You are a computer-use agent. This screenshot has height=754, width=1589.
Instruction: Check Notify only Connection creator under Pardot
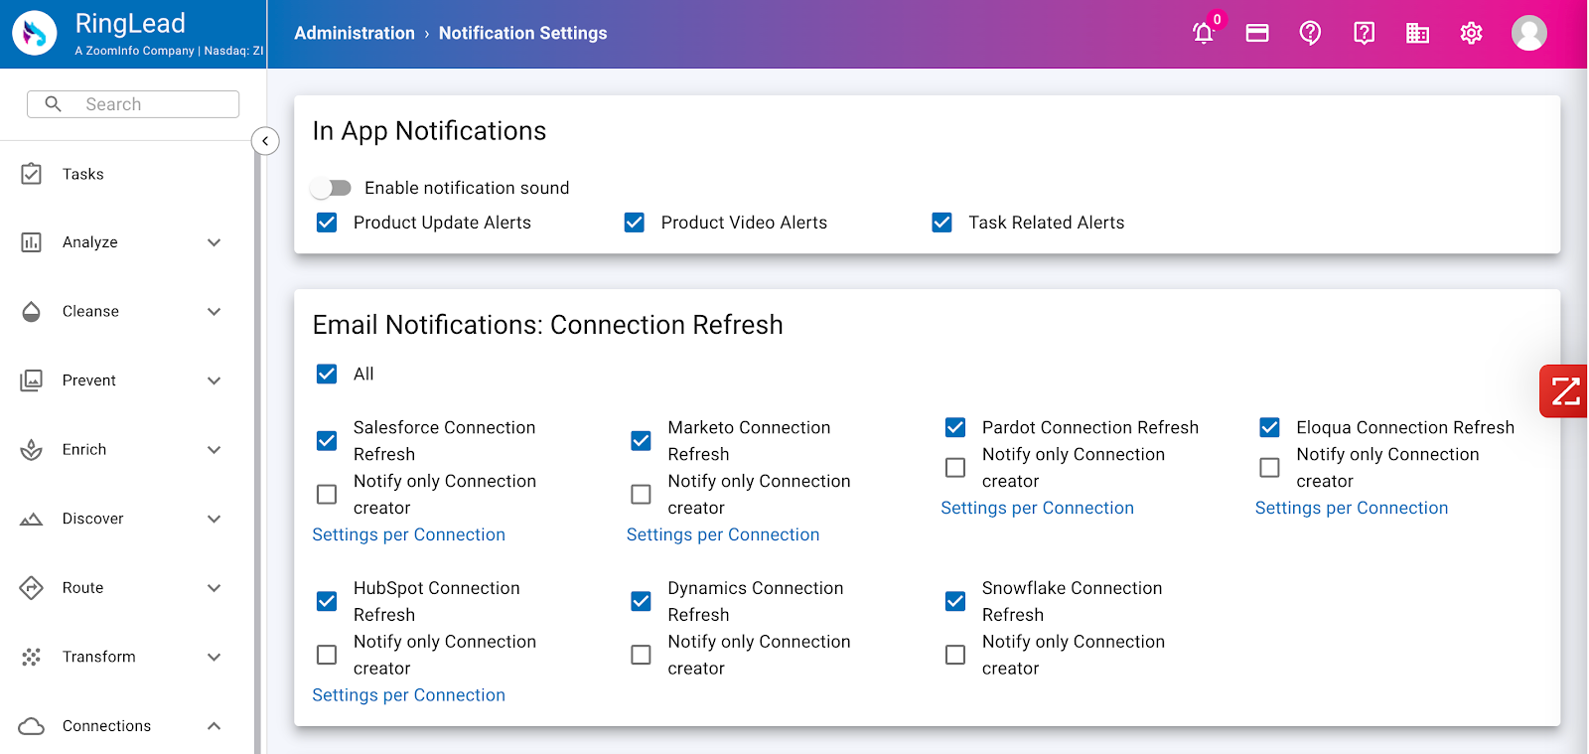pos(955,467)
